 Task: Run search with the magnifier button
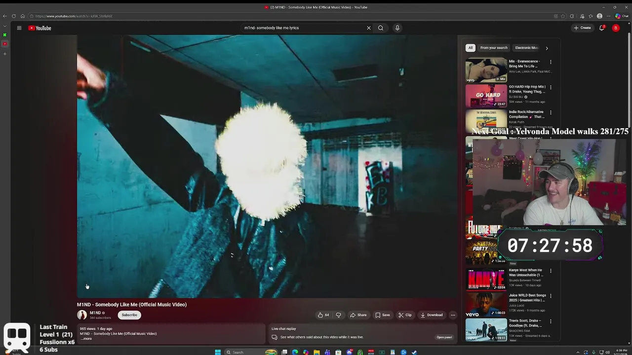click(x=381, y=28)
